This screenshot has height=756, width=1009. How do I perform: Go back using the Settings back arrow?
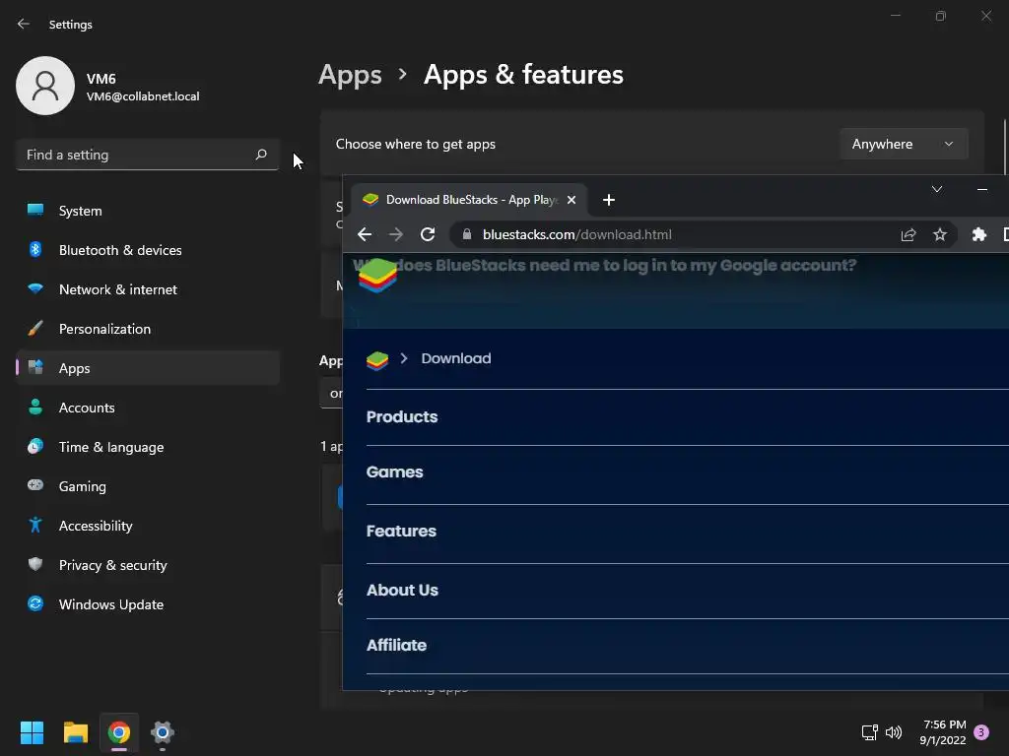[24, 24]
